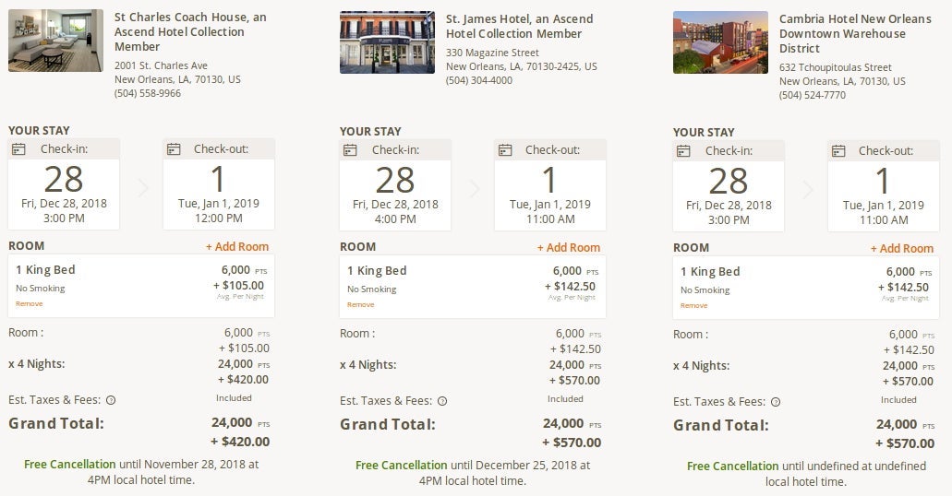Open St Charles Coach House room photo thumbnail
The width and height of the screenshot is (952, 496).
pyautogui.click(x=55, y=41)
